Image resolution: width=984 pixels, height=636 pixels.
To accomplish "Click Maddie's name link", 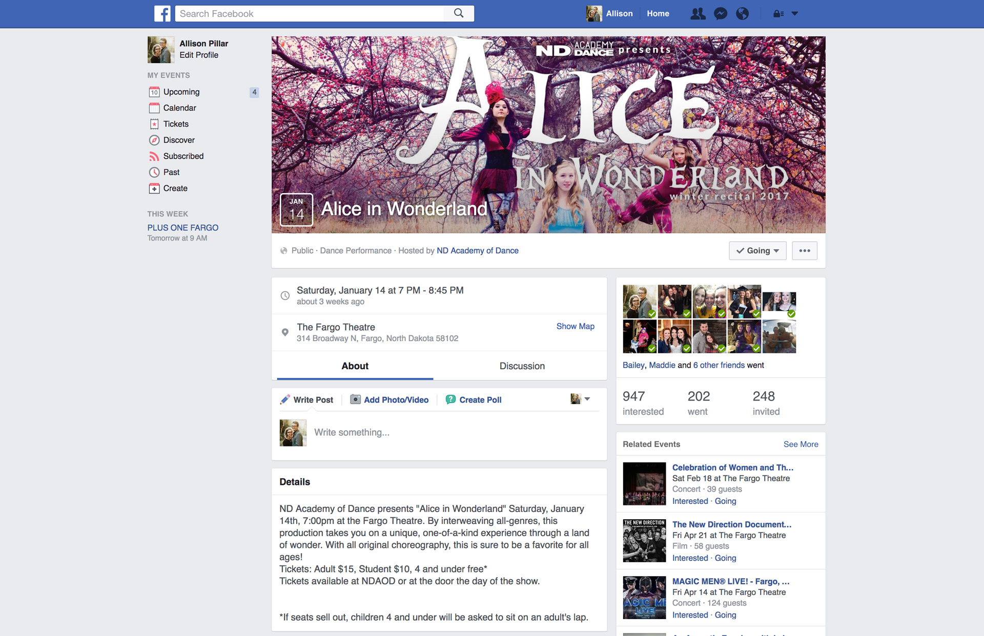I will [x=662, y=365].
